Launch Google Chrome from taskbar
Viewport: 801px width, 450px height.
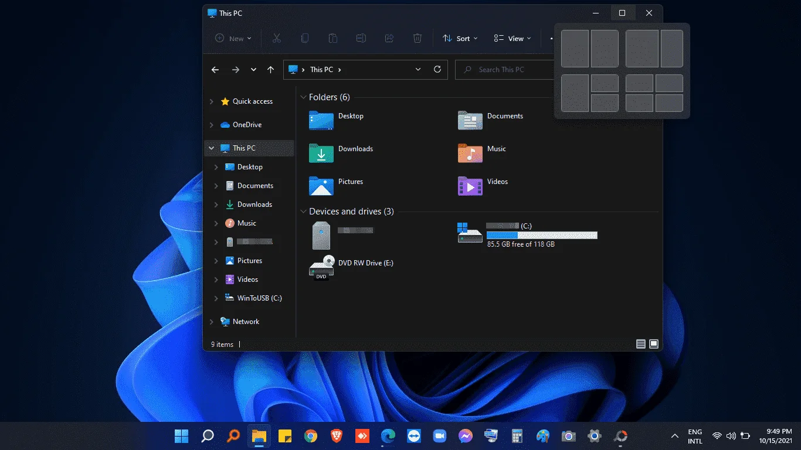point(311,436)
